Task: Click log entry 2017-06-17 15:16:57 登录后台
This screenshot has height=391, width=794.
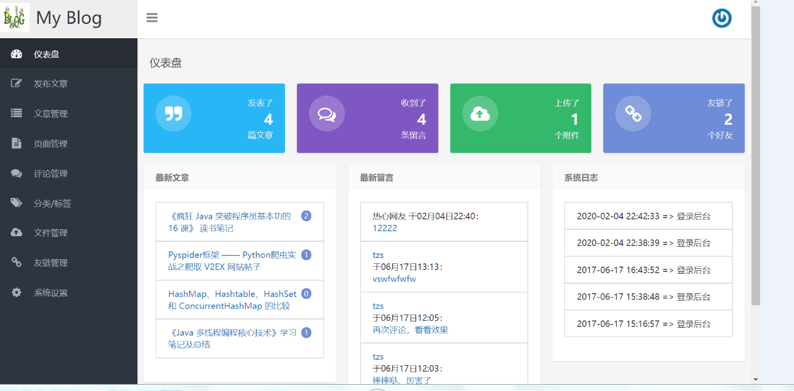Action: [x=648, y=324]
